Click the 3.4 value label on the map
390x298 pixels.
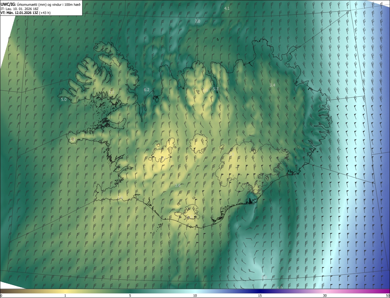(x=272, y=85)
